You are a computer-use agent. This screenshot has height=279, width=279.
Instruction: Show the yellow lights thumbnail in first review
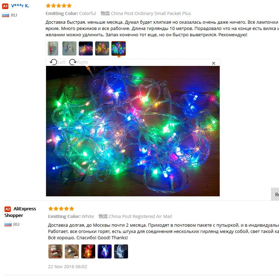click(102, 48)
